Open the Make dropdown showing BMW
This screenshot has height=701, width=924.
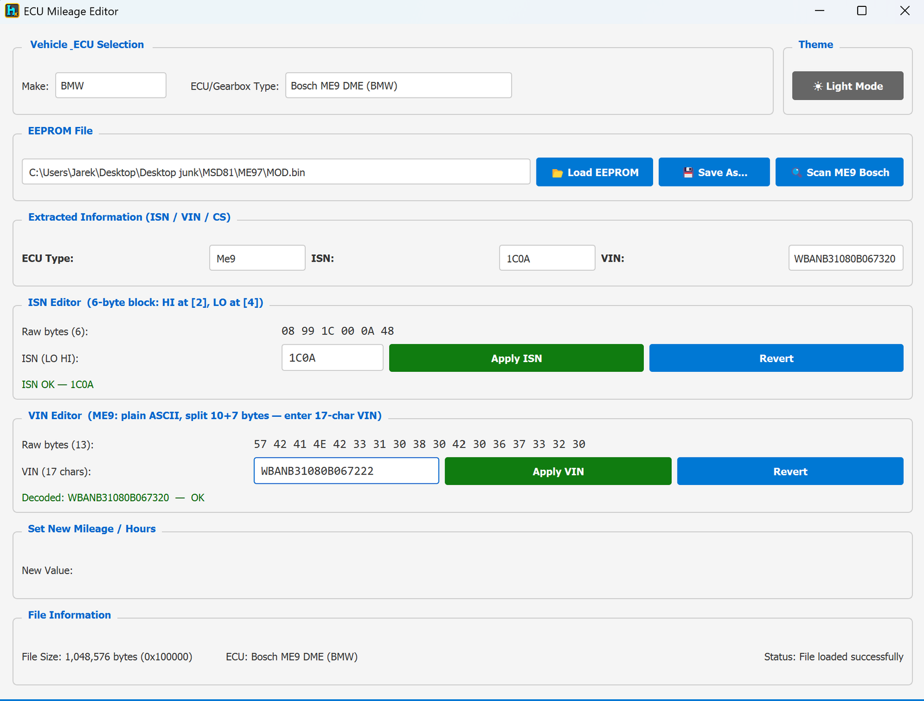(x=111, y=85)
